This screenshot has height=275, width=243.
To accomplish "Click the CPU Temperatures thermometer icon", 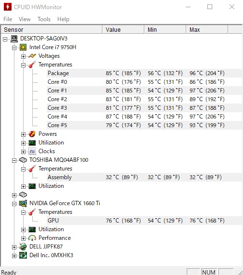I will pos(32,65).
